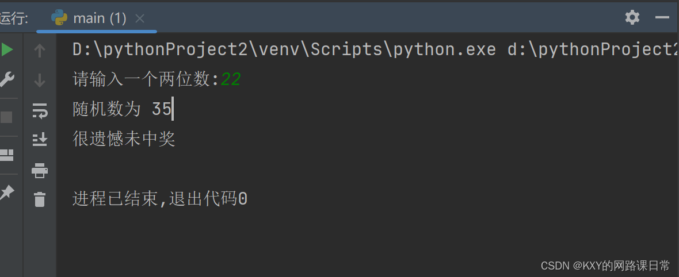Toggle scroll to end of console
679x277 pixels.
pos(40,139)
